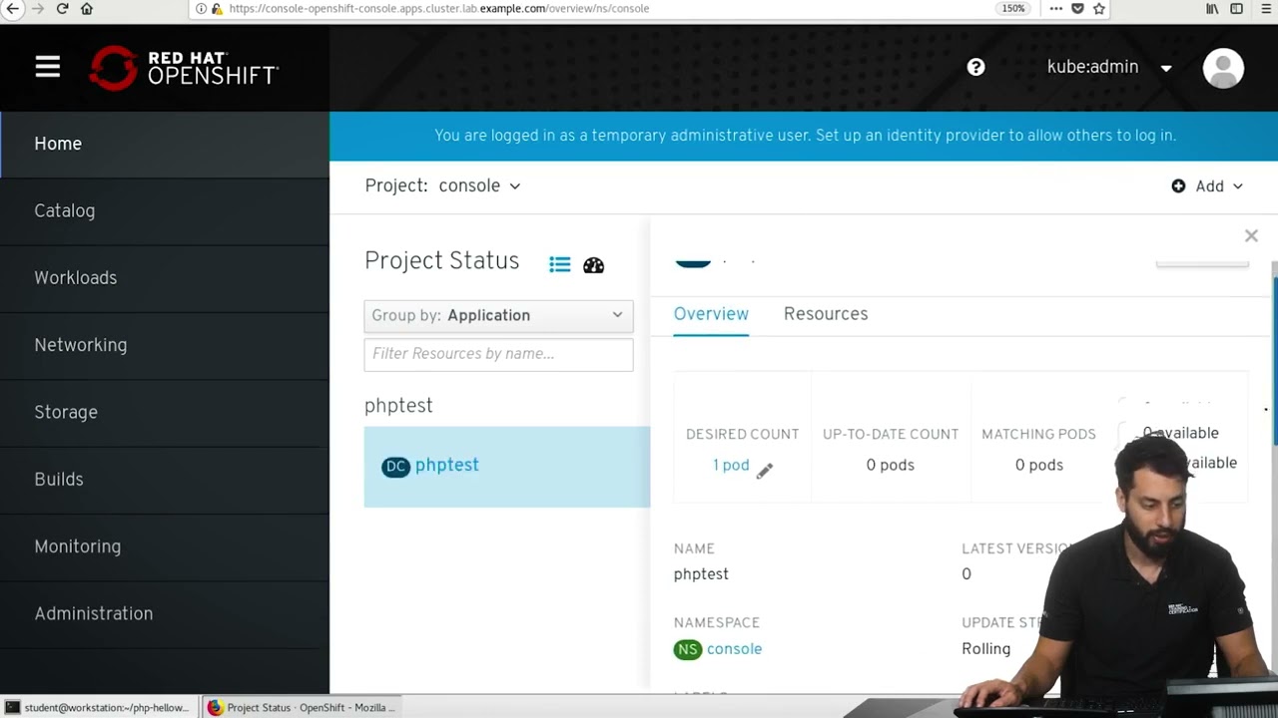The image size is (1278, 718).
Task: Go back with the browser back arrow
Action: (x=12, y=8)
